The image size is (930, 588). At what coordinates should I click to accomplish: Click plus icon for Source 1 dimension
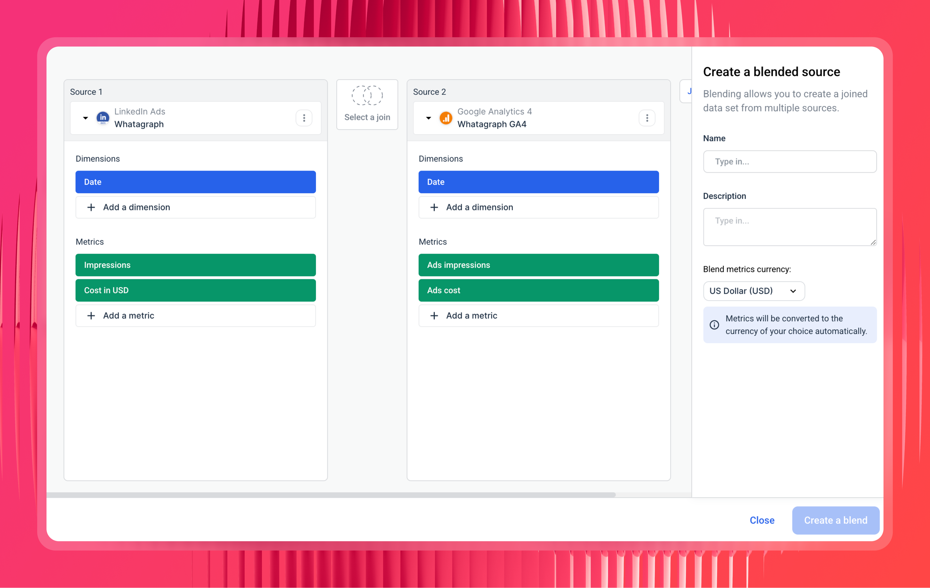(x=91, y=207)
